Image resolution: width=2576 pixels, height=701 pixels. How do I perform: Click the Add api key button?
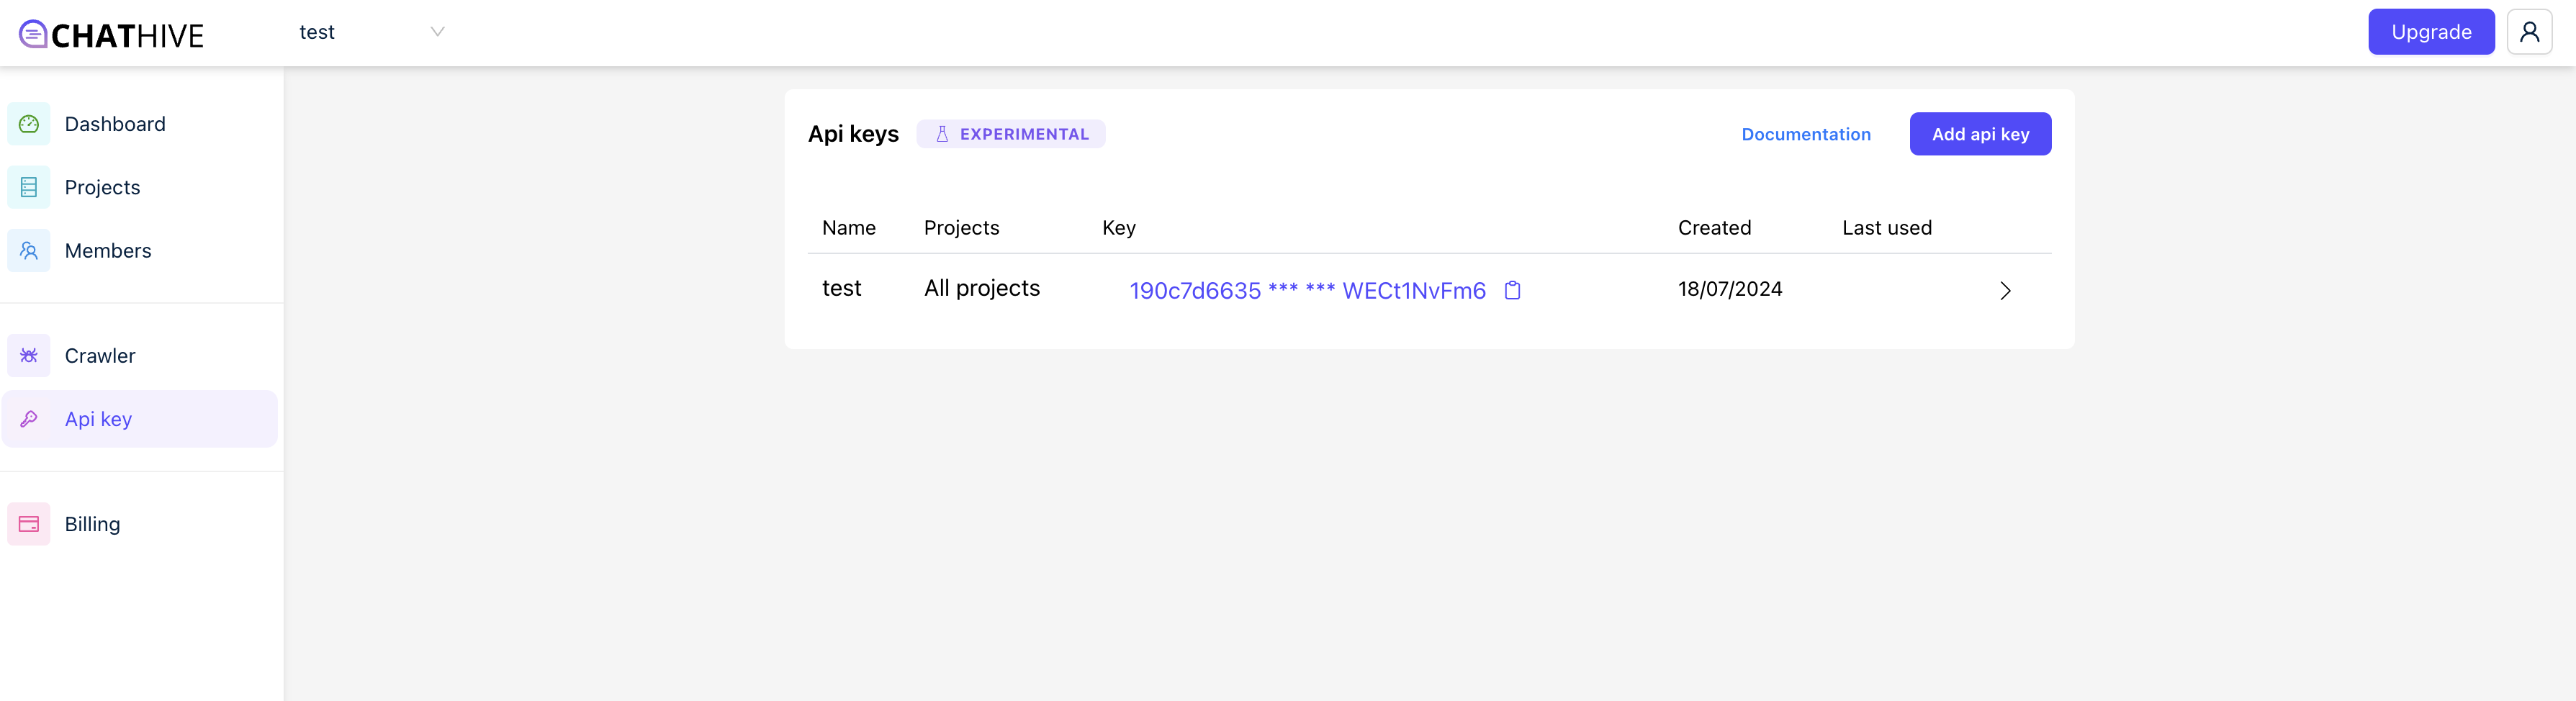1980,134
